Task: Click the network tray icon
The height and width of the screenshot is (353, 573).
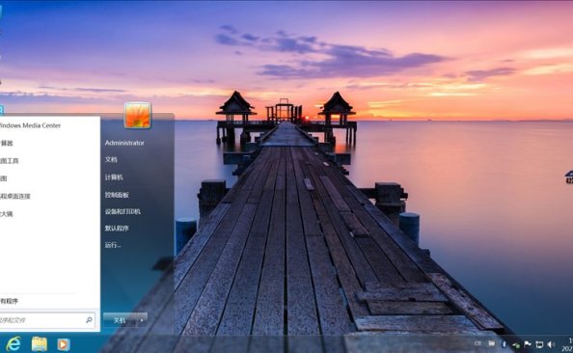Action: 539,344
